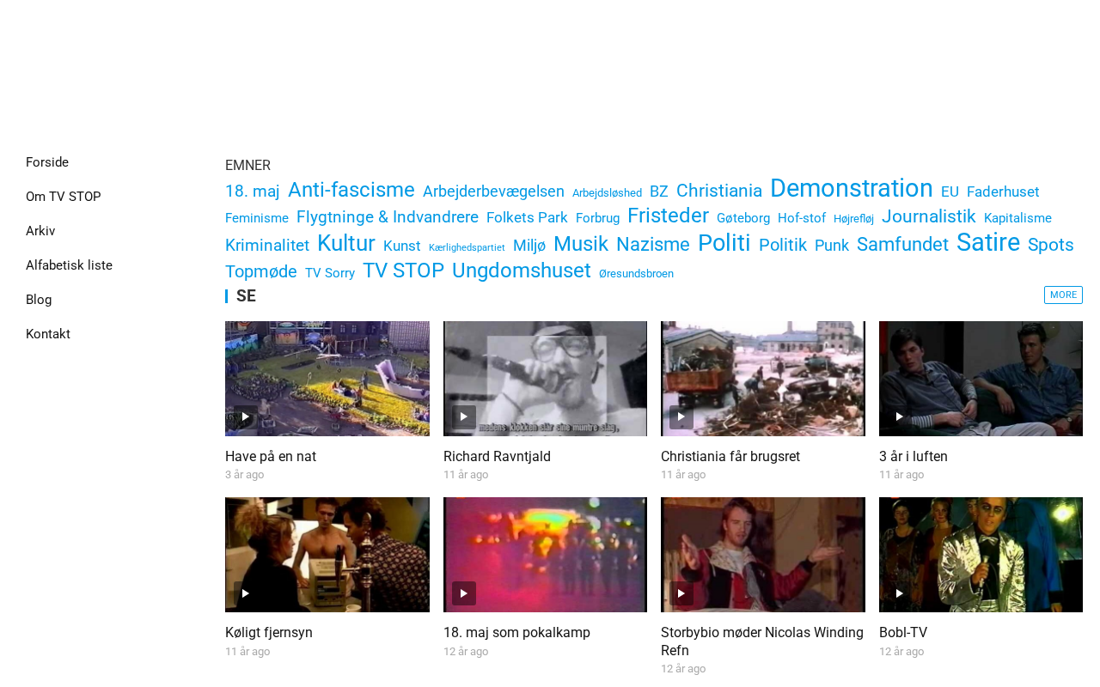Open the Om TV STOP page
The image size is (1100, 687).
[64, 197]
